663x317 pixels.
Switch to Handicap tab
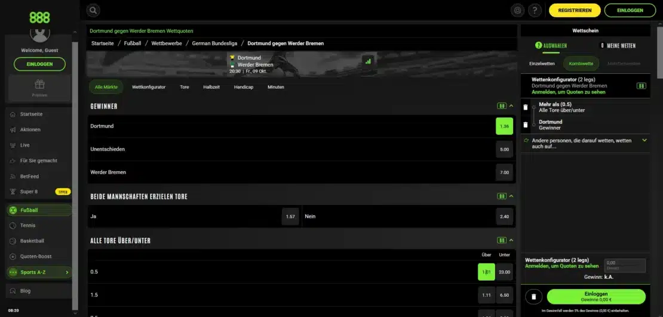click(244, 87)
